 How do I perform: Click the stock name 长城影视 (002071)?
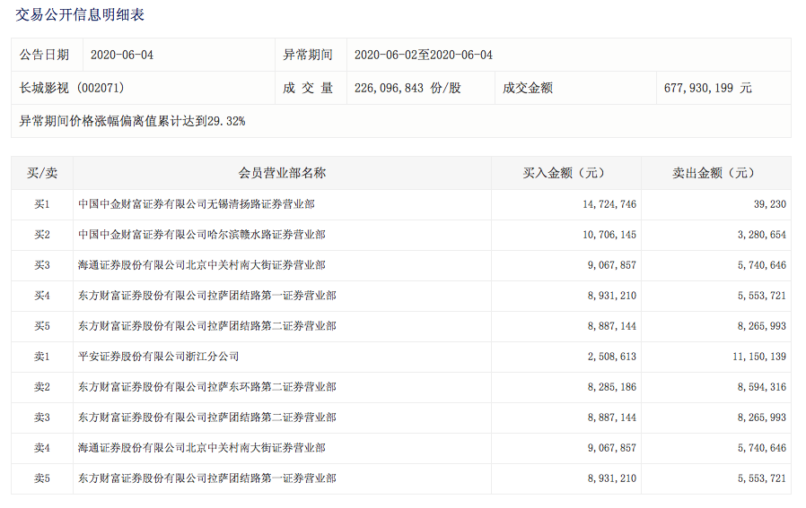point(72,88)
